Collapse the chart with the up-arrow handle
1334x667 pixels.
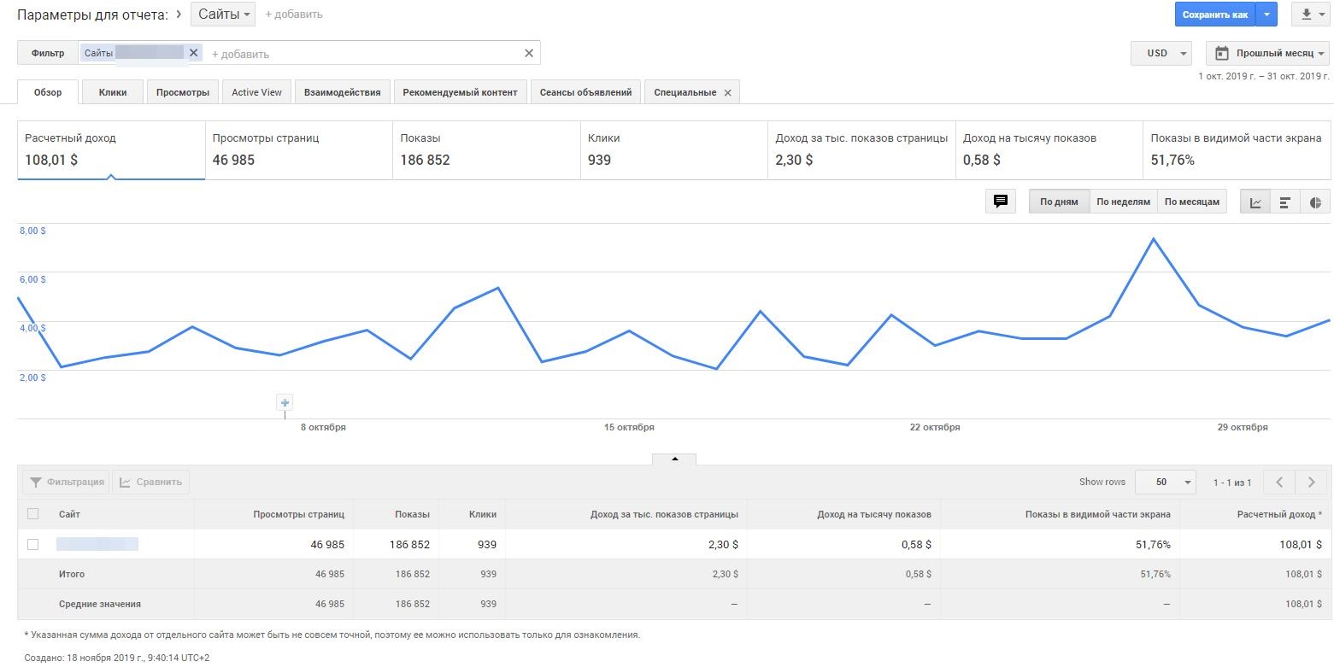(x=674, y=459)
